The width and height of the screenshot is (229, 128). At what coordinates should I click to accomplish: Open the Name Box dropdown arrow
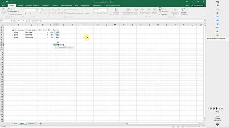click(x=11, y=21)
